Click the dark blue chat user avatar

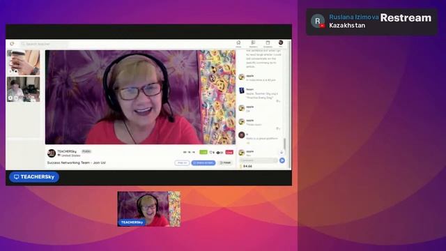pyautogui.click(x=242, y=91)
